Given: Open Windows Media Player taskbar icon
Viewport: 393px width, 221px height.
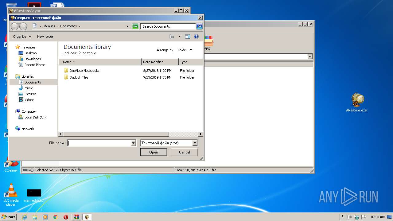Looking at the screenshot, I should coord(45,217).
